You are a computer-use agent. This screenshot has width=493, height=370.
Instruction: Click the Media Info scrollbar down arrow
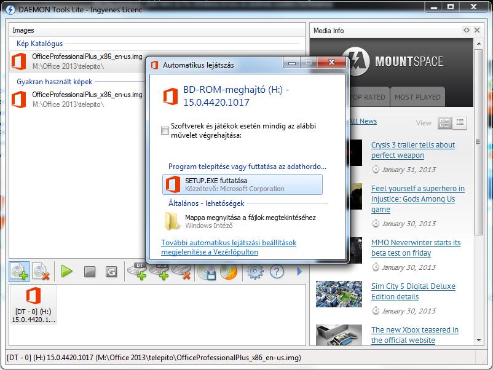[x=479, y=340]
